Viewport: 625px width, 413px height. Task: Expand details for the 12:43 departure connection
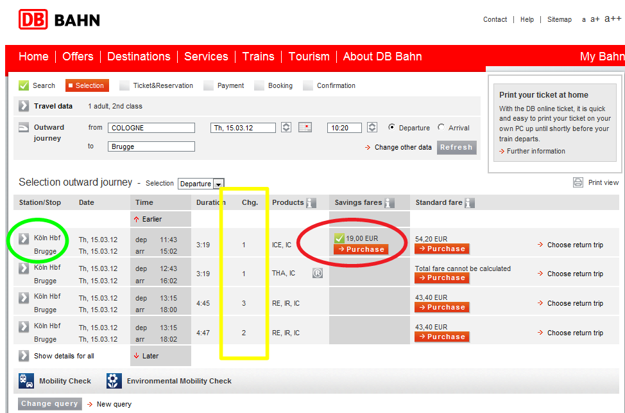(x=24, y=268)
